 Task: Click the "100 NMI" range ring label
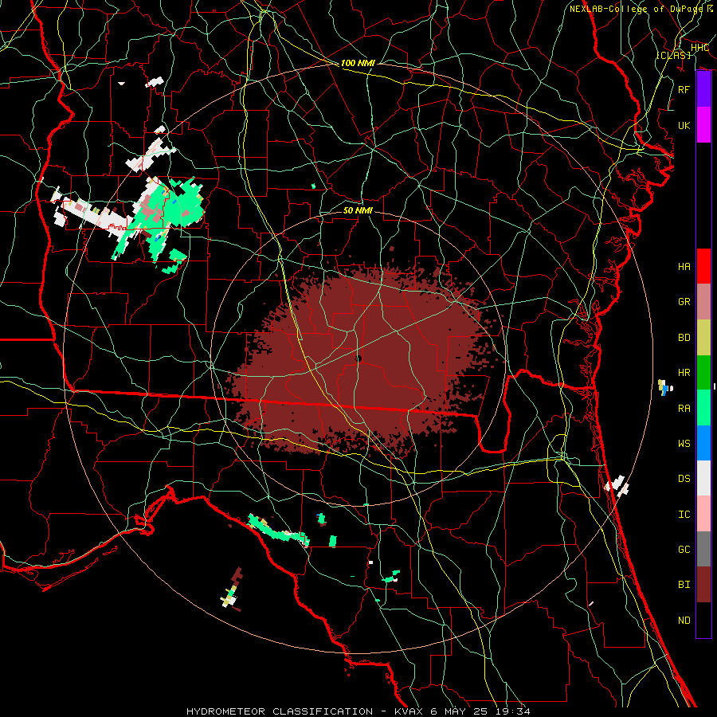tap(358, 63)
